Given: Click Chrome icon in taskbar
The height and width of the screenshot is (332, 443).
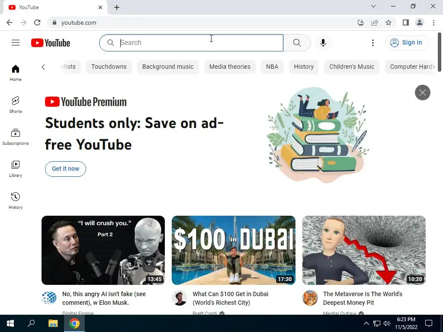Looking at the screenshot, I should [x=74, y=323].
